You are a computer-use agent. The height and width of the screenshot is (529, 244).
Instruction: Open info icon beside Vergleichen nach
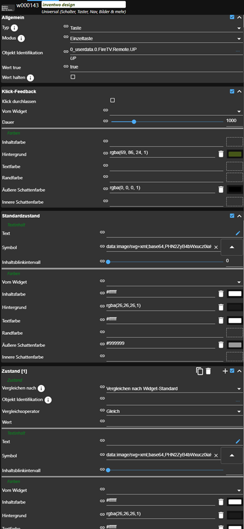(x=41, y=388)
